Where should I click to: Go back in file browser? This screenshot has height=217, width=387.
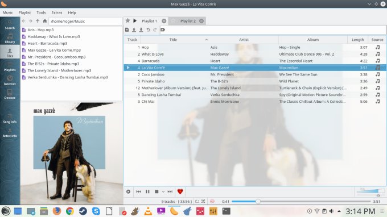point(23,21)
